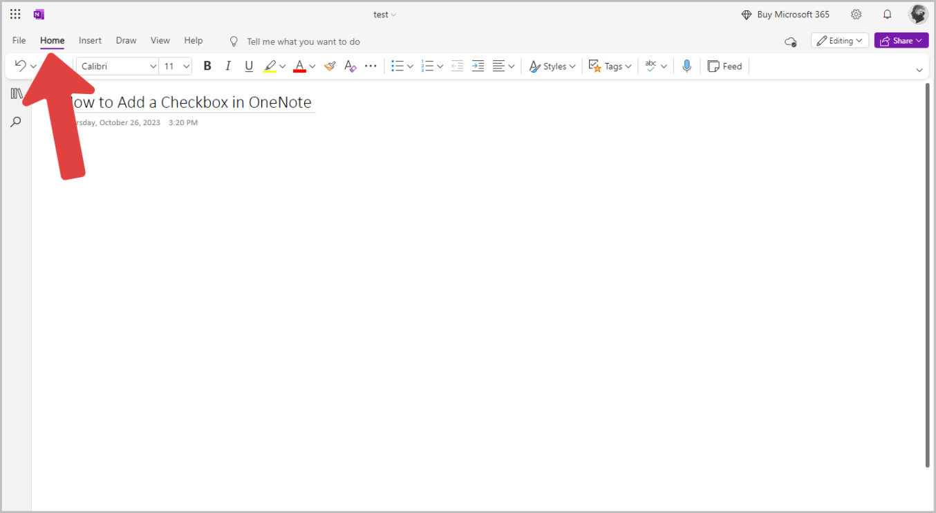The height and width of the screenshot is (513, 936).
Task: Open the Settings gear
Action: [x=857, y=15]
